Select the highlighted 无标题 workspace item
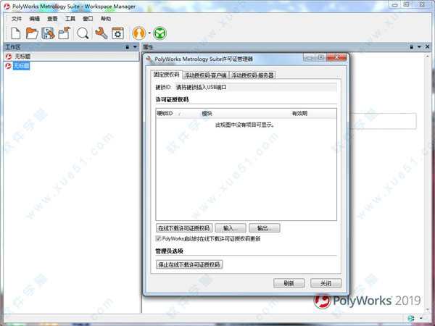This screenshot has height=326, width=435. point(21,66)
